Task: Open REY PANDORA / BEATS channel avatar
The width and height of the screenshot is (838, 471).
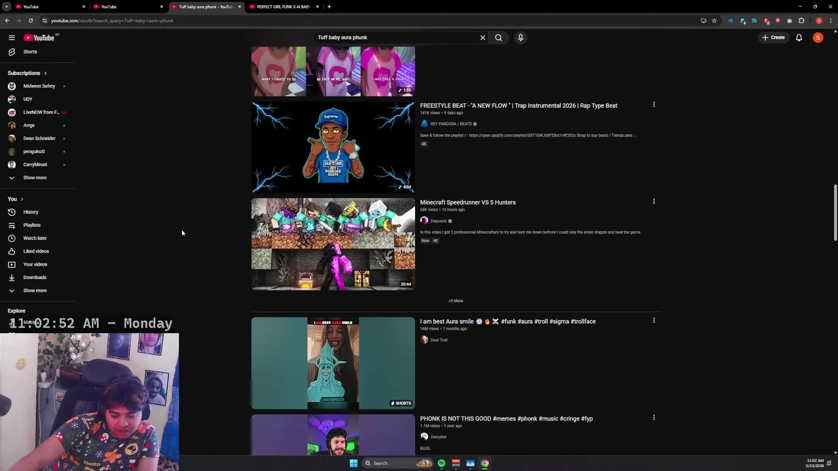Action: tap(424, 124)
